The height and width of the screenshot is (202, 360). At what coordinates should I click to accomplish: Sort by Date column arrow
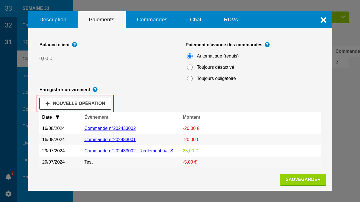[x=57, y=117]
